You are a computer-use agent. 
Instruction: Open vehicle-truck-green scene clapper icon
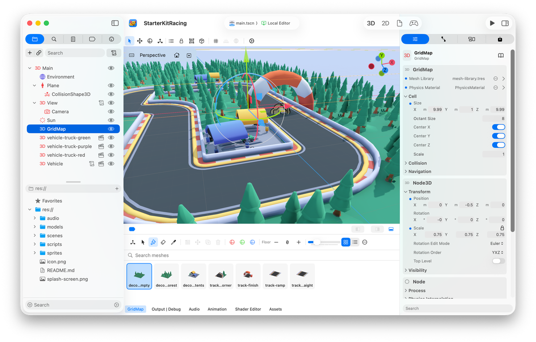pos(101,138)
